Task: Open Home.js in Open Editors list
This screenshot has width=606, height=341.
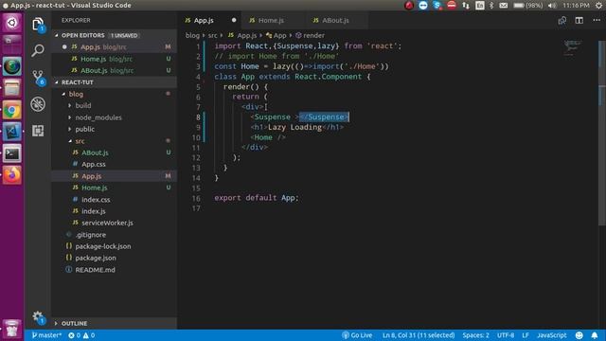Action: click(x=115, y=59)
